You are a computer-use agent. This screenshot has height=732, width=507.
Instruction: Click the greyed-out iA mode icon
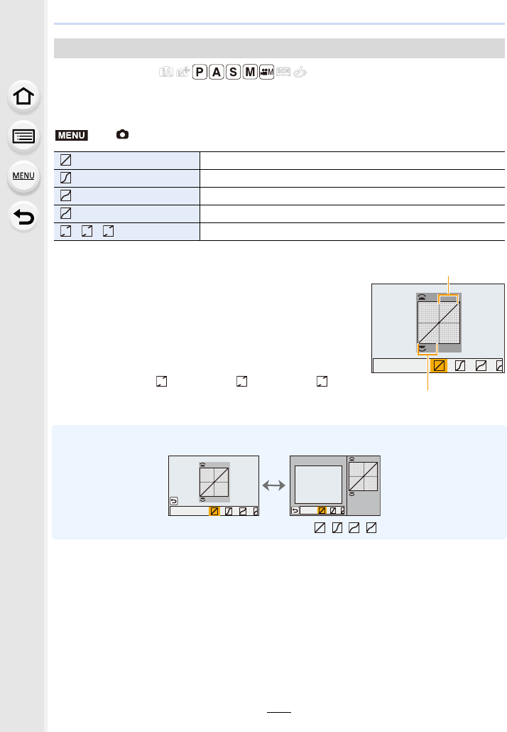166,72
